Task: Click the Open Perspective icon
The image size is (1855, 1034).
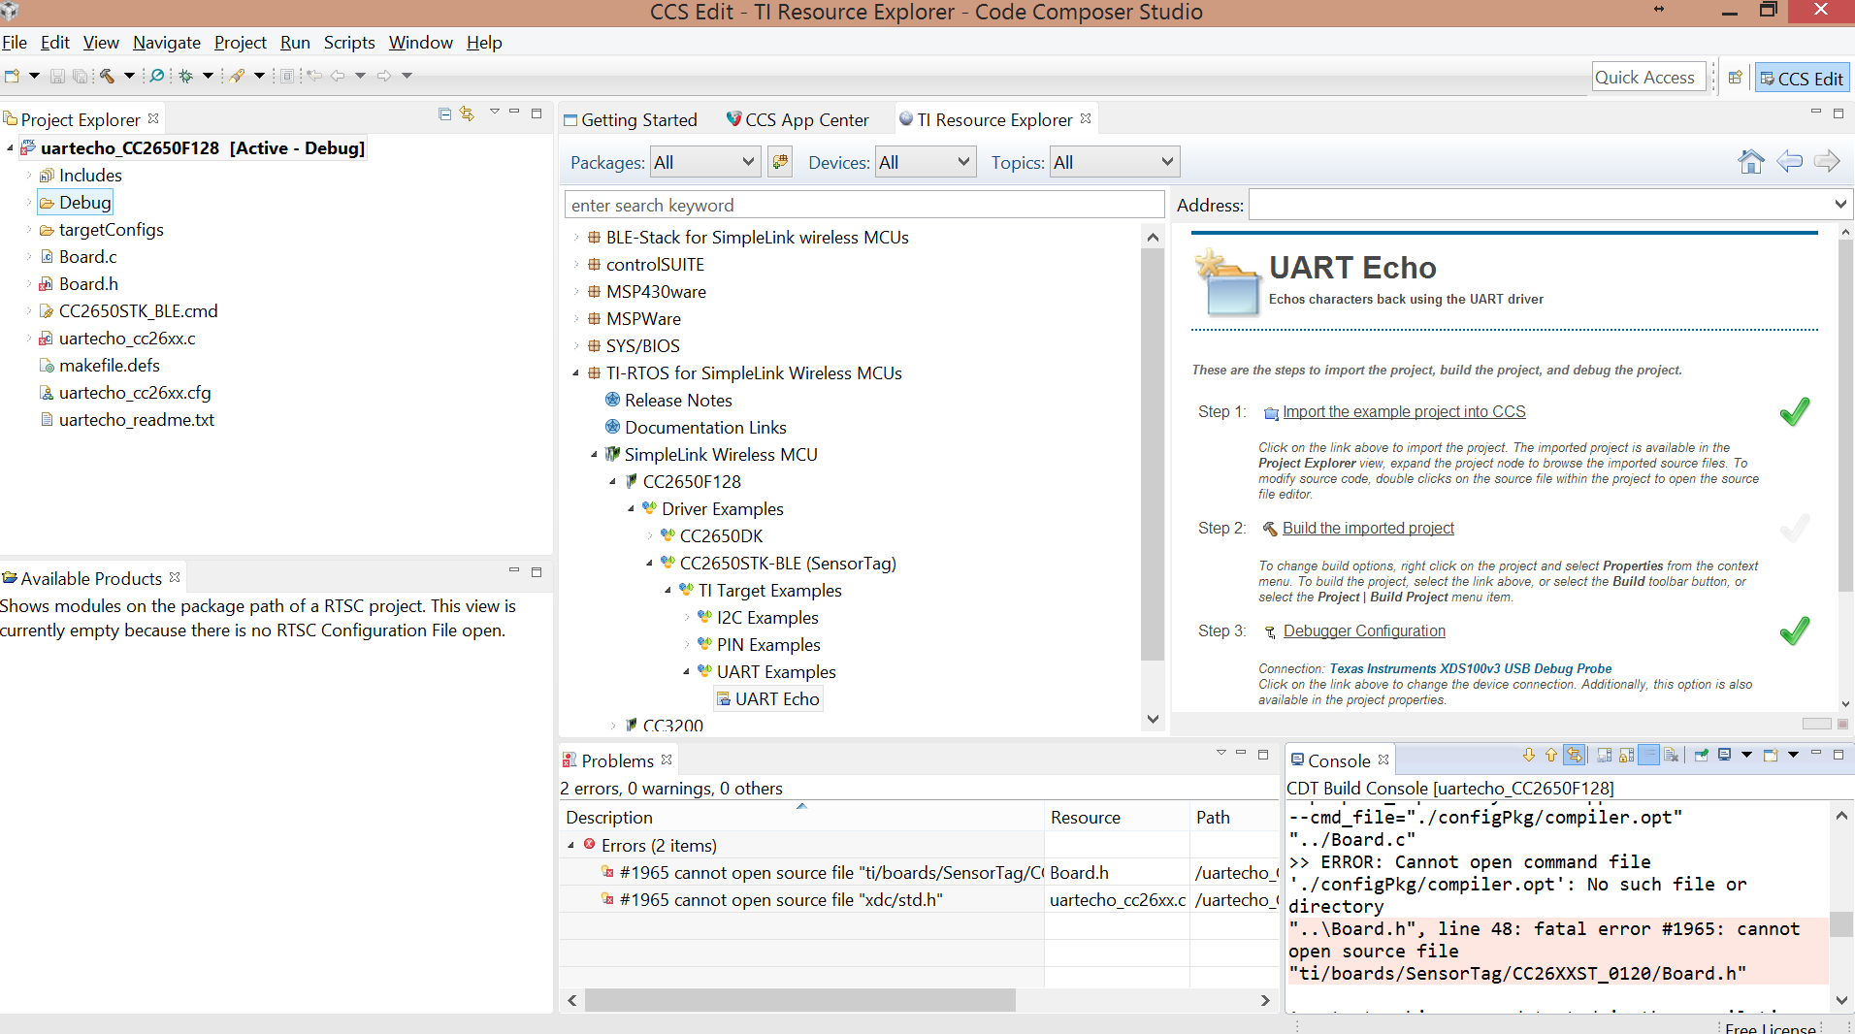Action: point(1735,78)
